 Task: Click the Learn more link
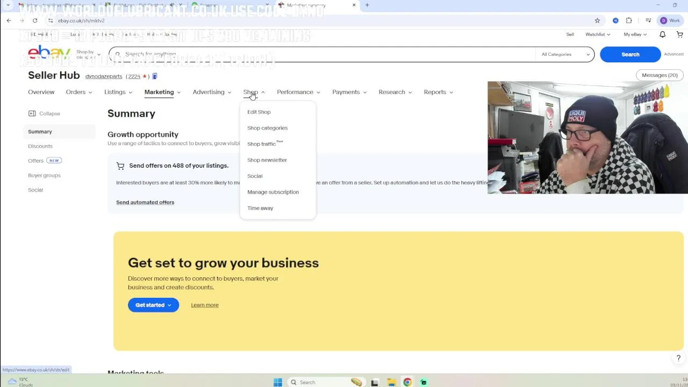(x=205, y=305)
